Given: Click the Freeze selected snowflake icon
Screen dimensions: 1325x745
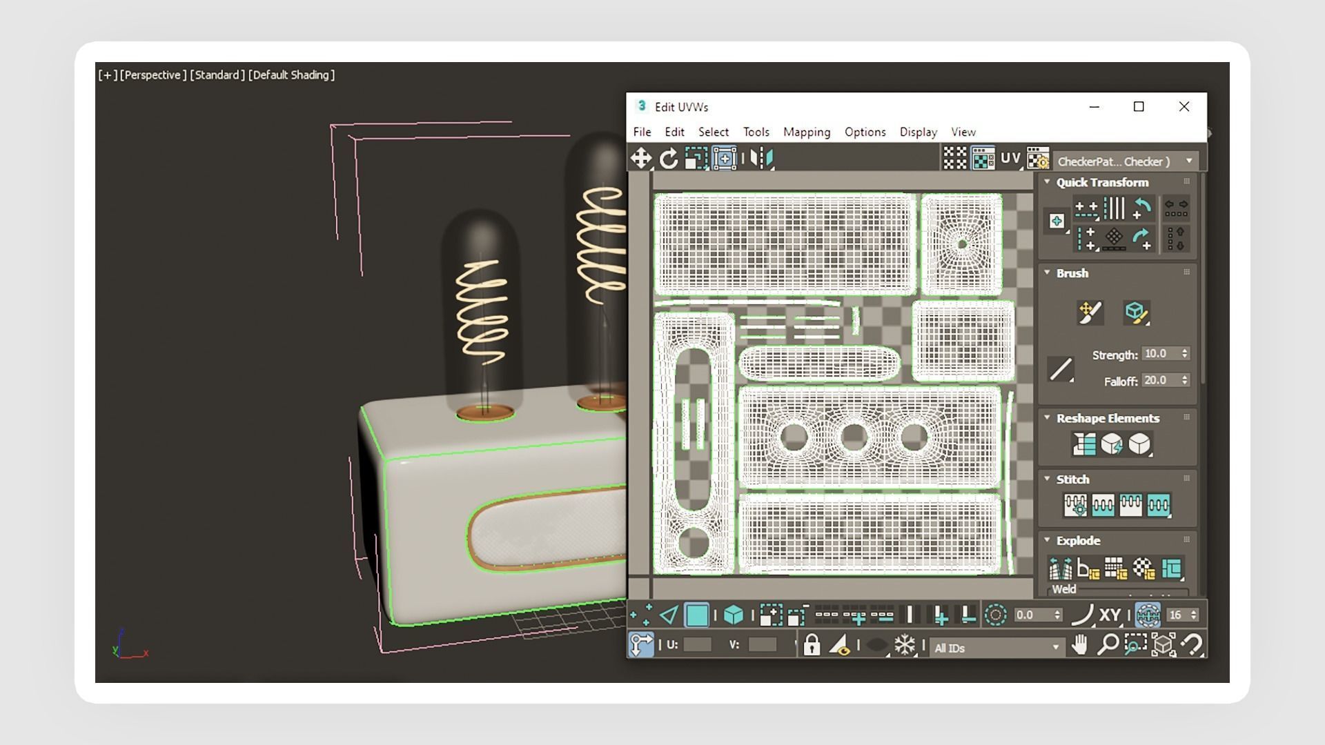Looking at the screenshot, I should 904,646.
